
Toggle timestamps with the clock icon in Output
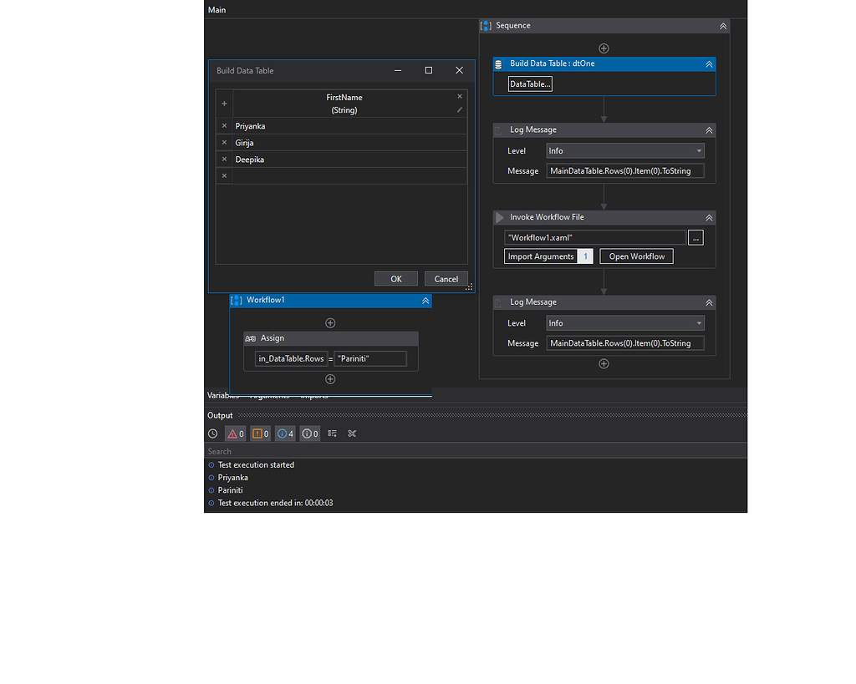pyautogui.click(x=212, y=433)
